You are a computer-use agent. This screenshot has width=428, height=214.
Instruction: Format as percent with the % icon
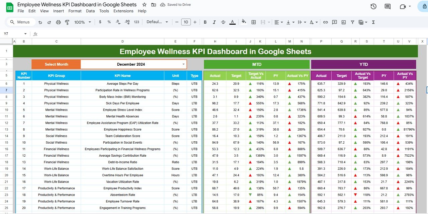(x=109, y=22)
